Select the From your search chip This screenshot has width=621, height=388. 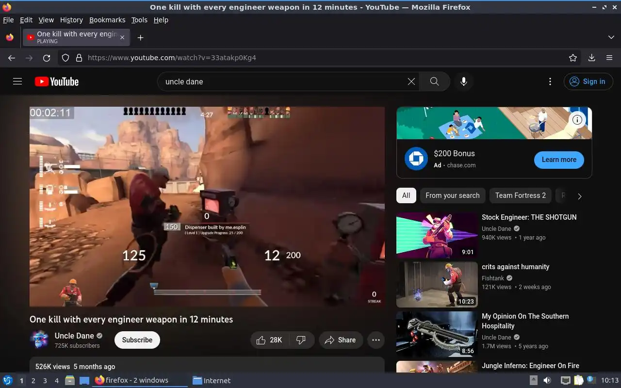point(453,195)
